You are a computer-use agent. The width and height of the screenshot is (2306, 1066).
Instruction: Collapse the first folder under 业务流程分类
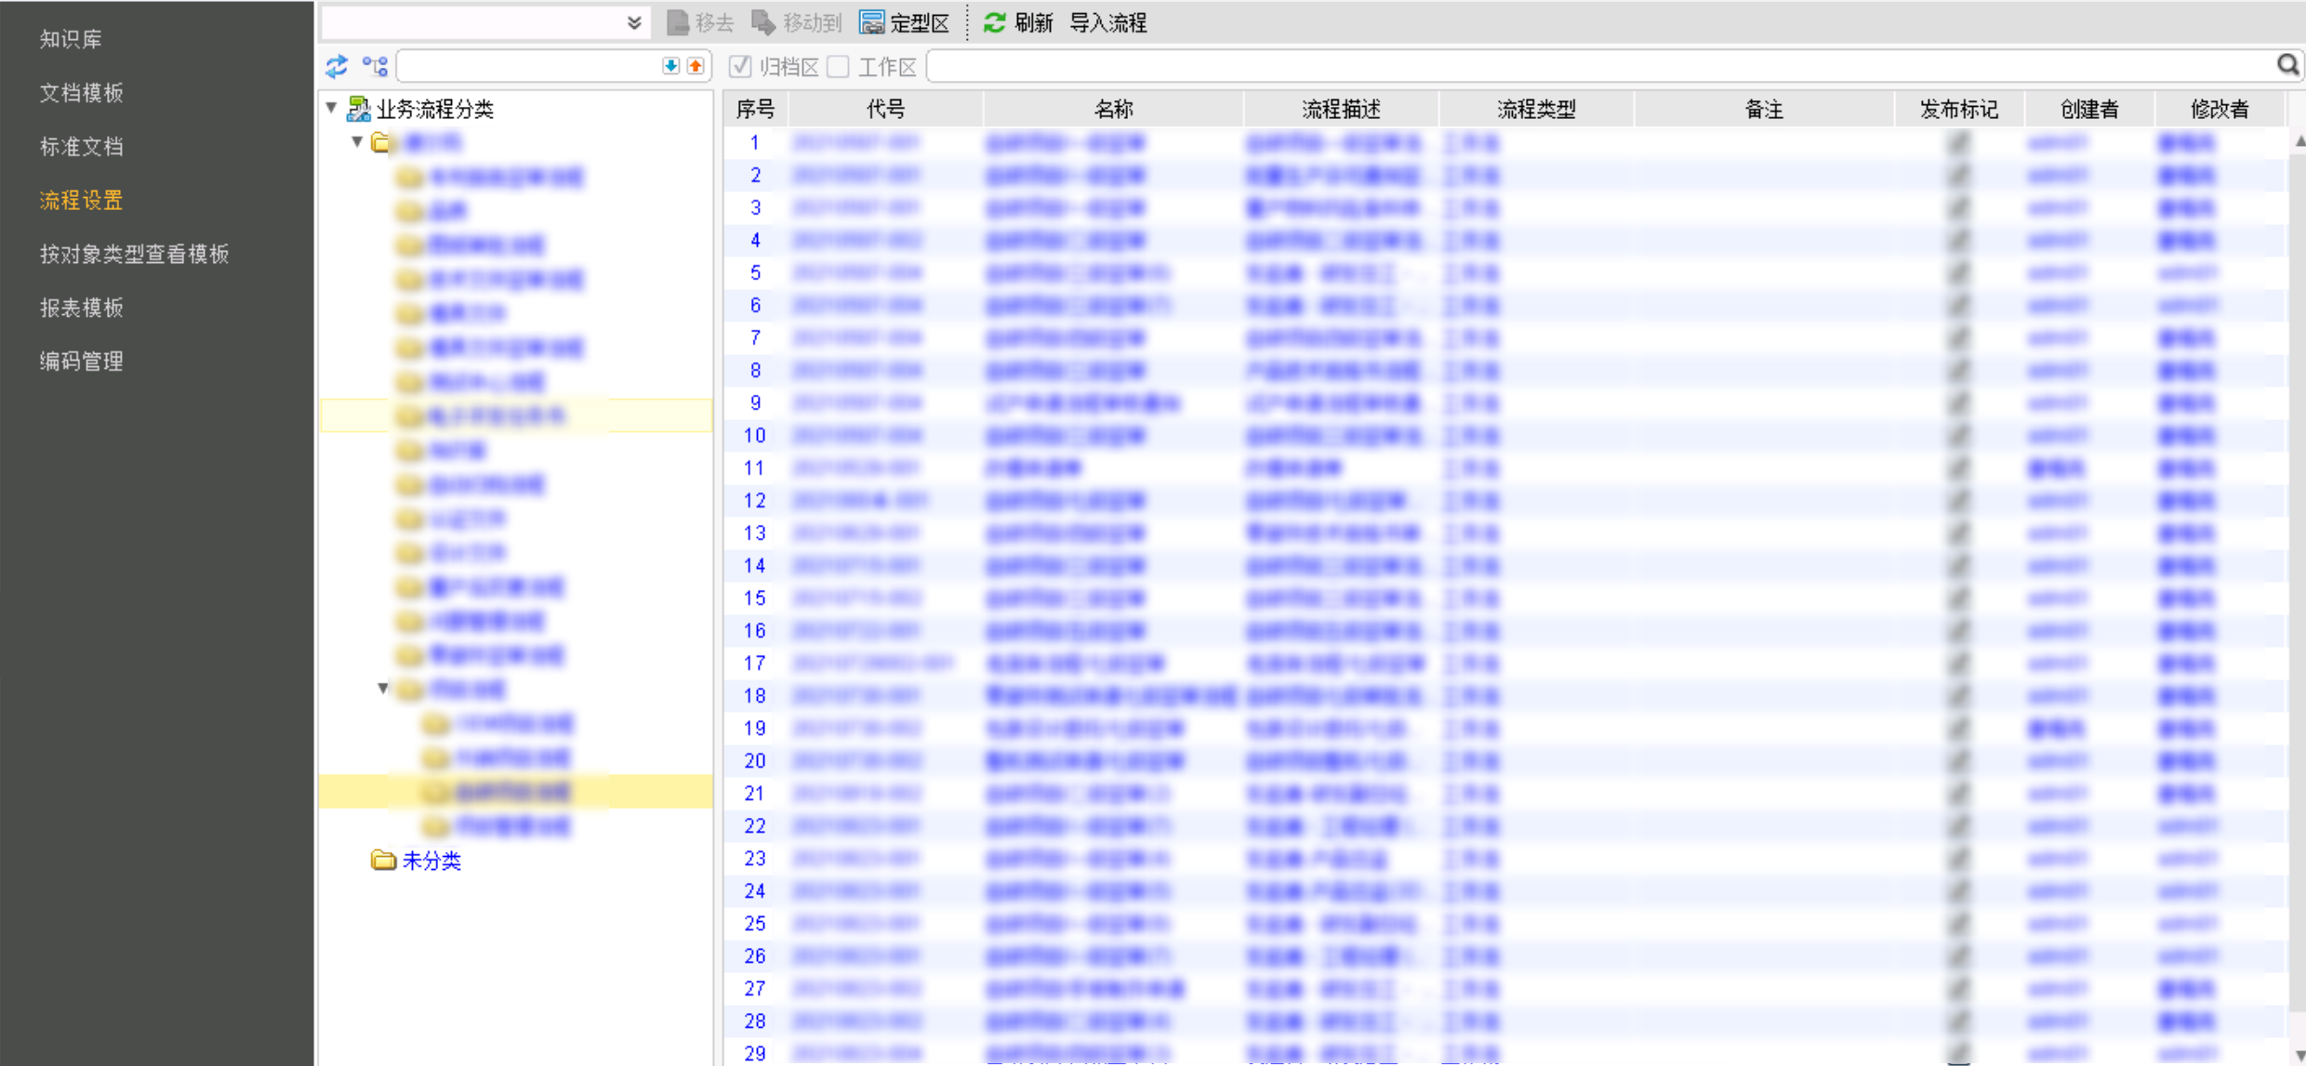357,141
